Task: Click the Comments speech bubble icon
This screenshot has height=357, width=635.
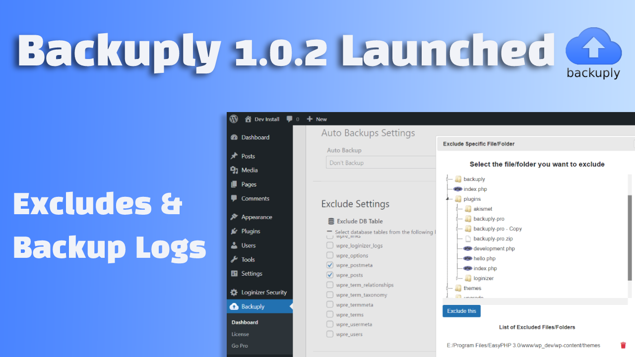Action: point(233,198)
